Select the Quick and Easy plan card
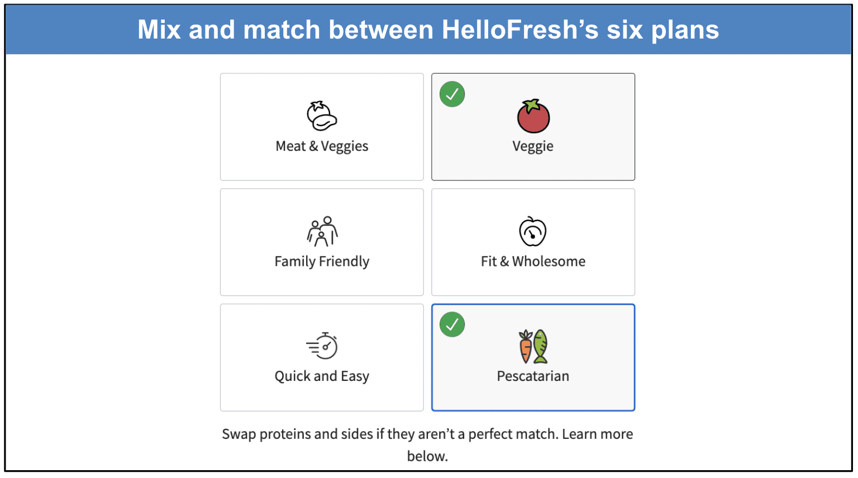Screen dimensions: 858x478 click(322, 357)
